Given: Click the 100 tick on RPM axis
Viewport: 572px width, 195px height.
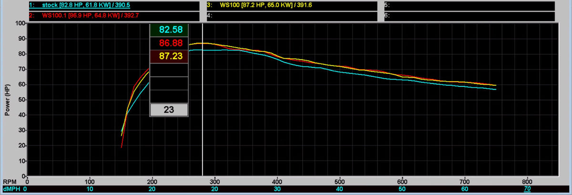Looking at the screenshot, I should pos(90,182).
